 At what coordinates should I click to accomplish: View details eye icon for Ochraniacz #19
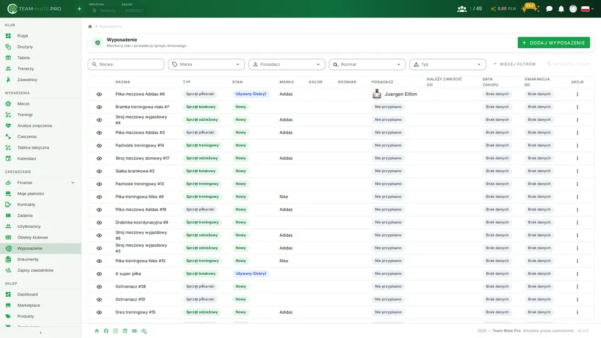[x=100, y=300]
